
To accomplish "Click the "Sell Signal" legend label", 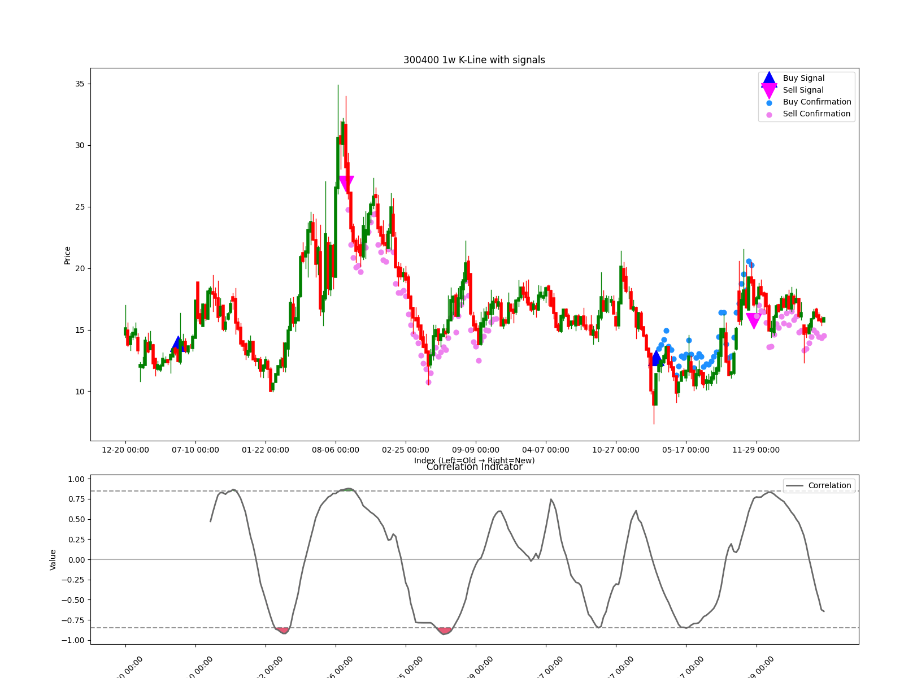I will 803,90.
